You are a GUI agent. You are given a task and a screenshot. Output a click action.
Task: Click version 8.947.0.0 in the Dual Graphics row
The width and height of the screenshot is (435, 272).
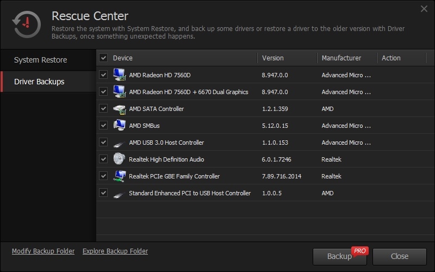point(275,92)
